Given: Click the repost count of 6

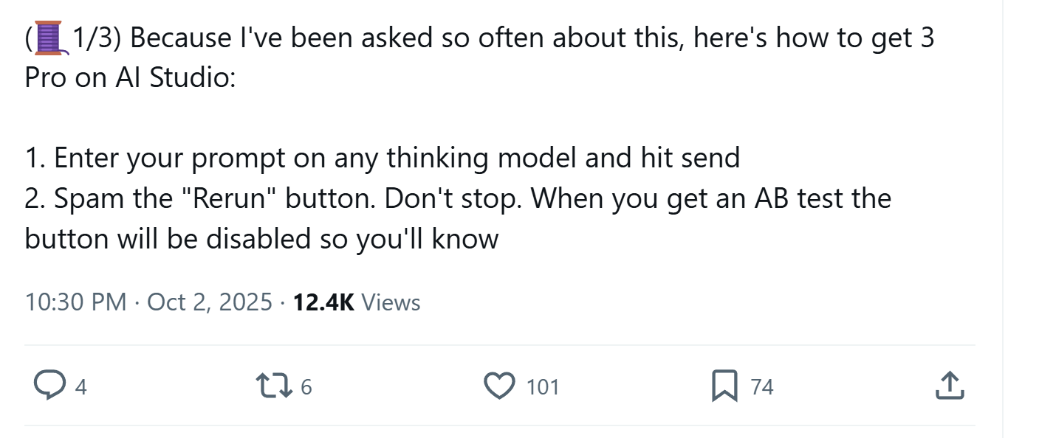Looking at the screenshot, I should tap(306, 387).
